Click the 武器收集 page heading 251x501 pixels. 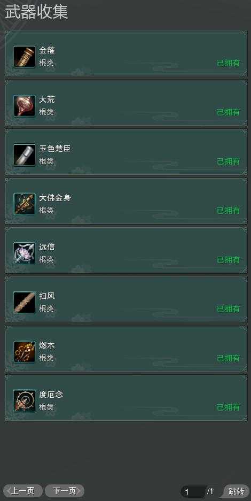pyautogui.click(x=36, y=13)
